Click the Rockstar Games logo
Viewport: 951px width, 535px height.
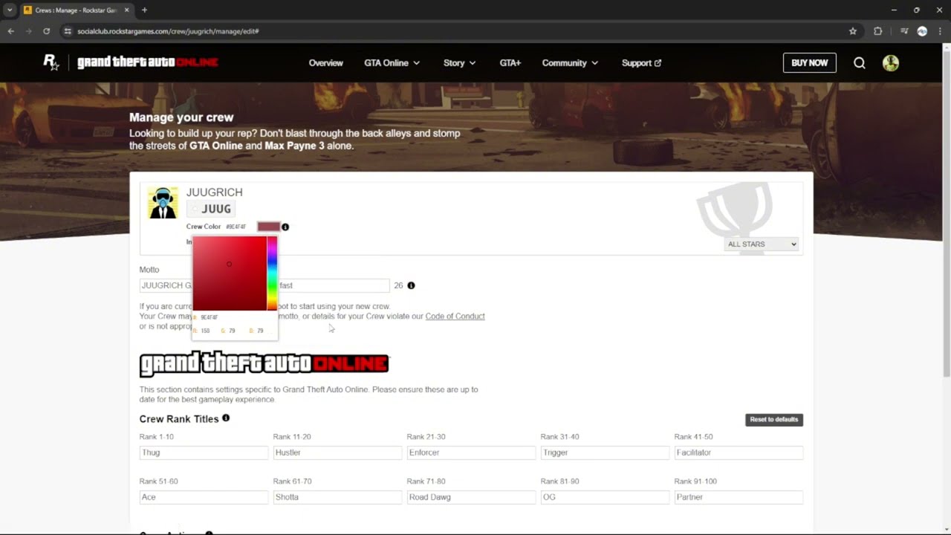coord(51,62)
